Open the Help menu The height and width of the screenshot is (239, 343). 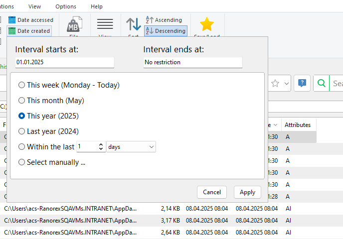pyautogui.click(x=97, y=6)
